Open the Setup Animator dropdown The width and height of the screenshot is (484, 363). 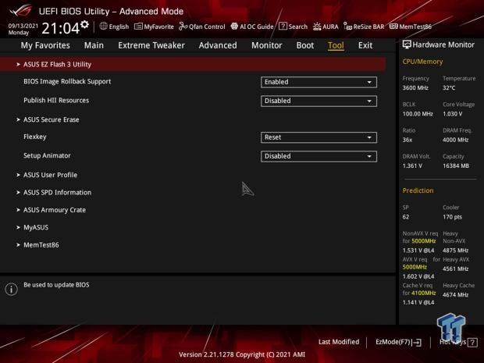click(x=319, y=156)
